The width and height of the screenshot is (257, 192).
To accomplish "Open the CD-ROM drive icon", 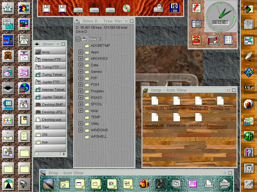I will click(x=126, y=8).
